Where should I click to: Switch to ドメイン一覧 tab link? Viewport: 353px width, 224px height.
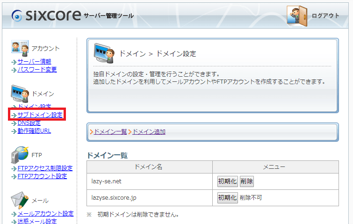point(110,132)
